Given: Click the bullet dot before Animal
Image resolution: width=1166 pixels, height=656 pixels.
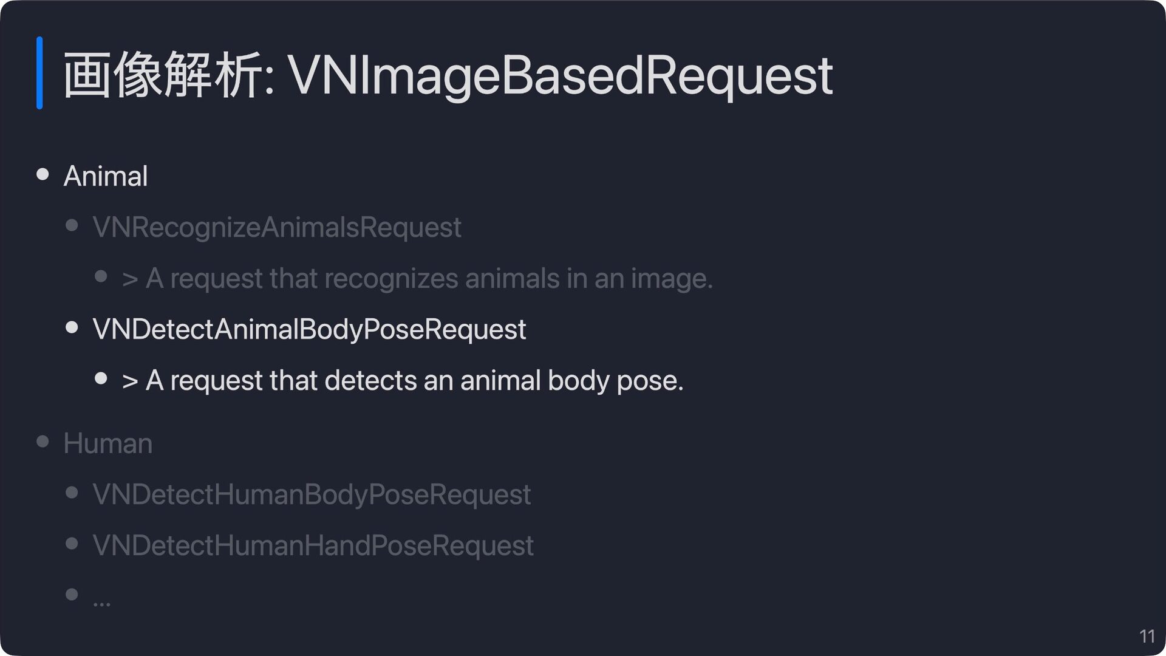Looking at the screenshot, I should 43,175.
